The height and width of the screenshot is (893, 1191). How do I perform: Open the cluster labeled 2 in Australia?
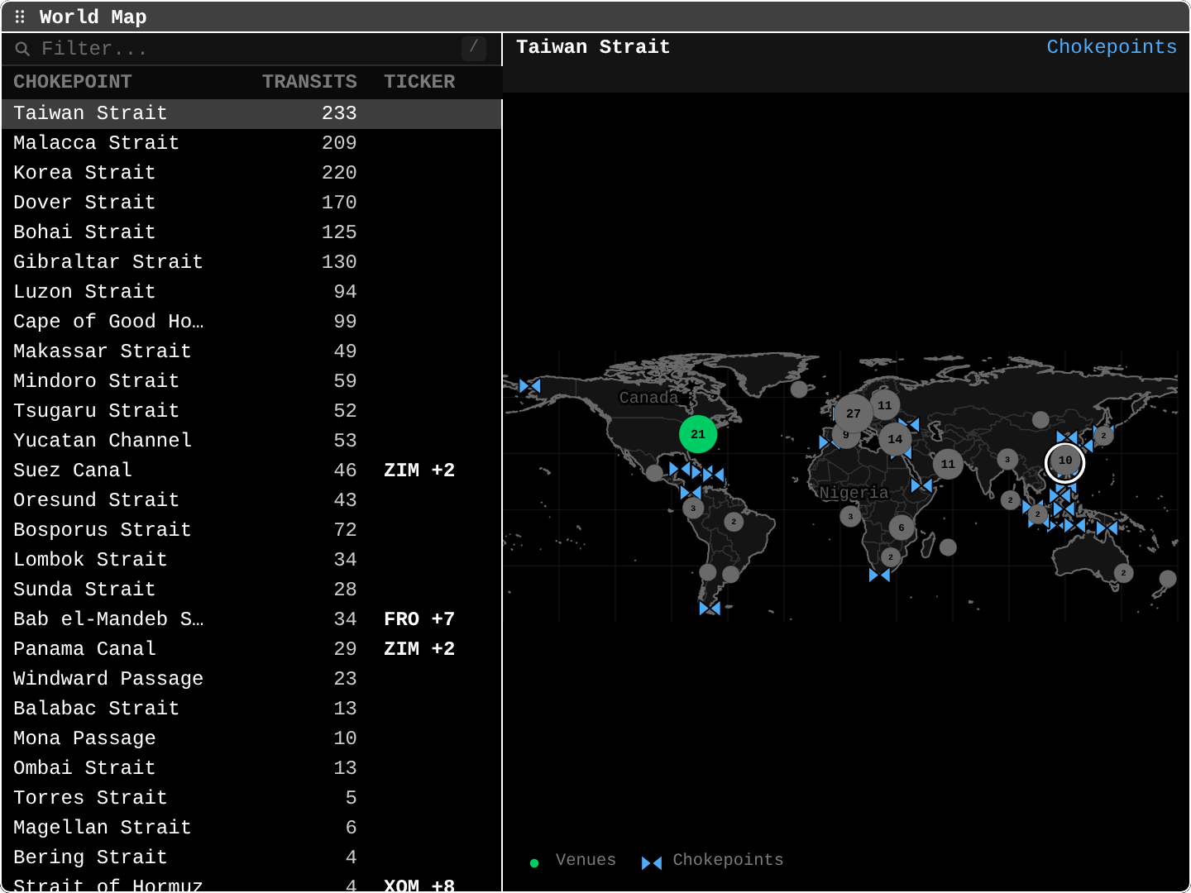tap(1123, 573)
